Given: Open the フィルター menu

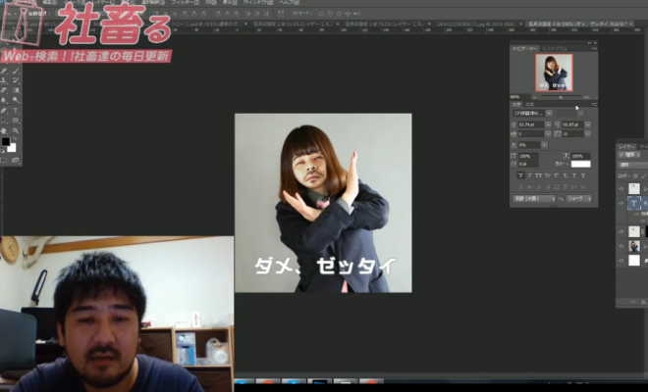Looking at the screenshot, I should click(185, 3).
